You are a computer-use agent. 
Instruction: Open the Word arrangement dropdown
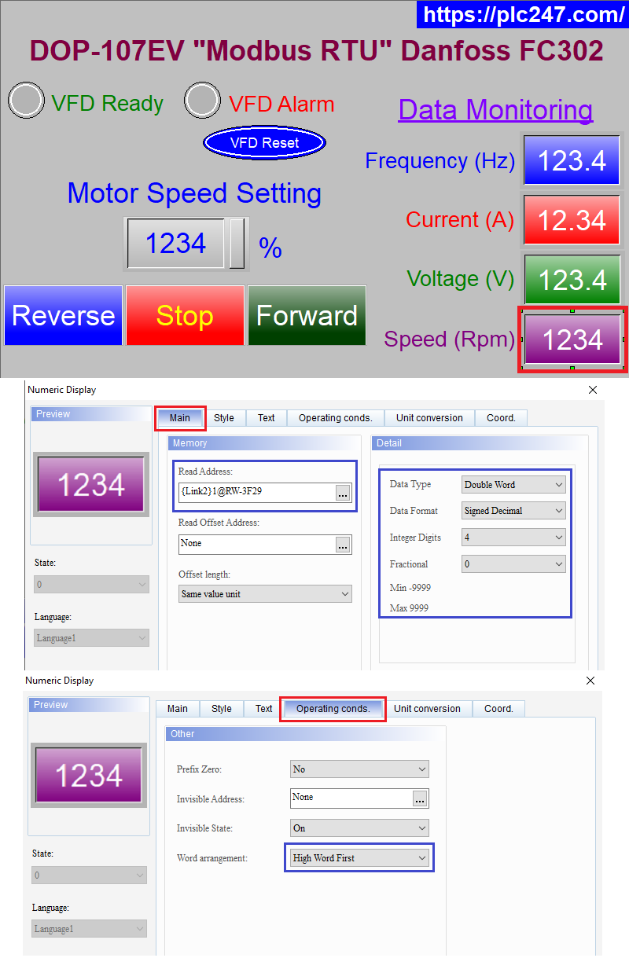point(425,857)
